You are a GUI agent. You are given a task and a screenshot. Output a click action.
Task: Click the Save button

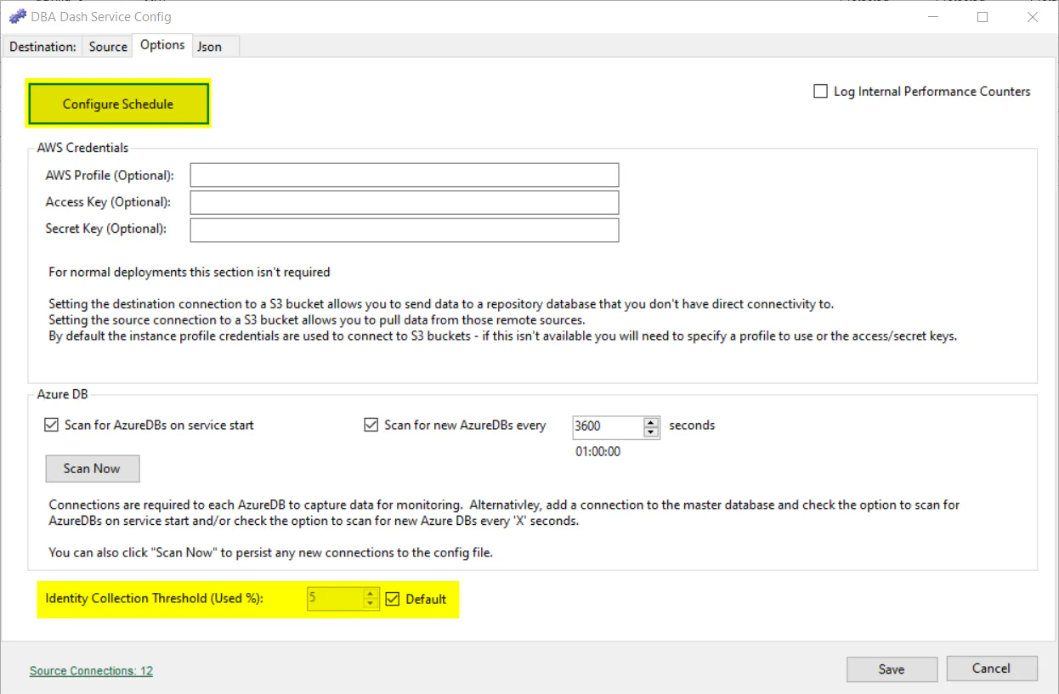pos(892,669)
